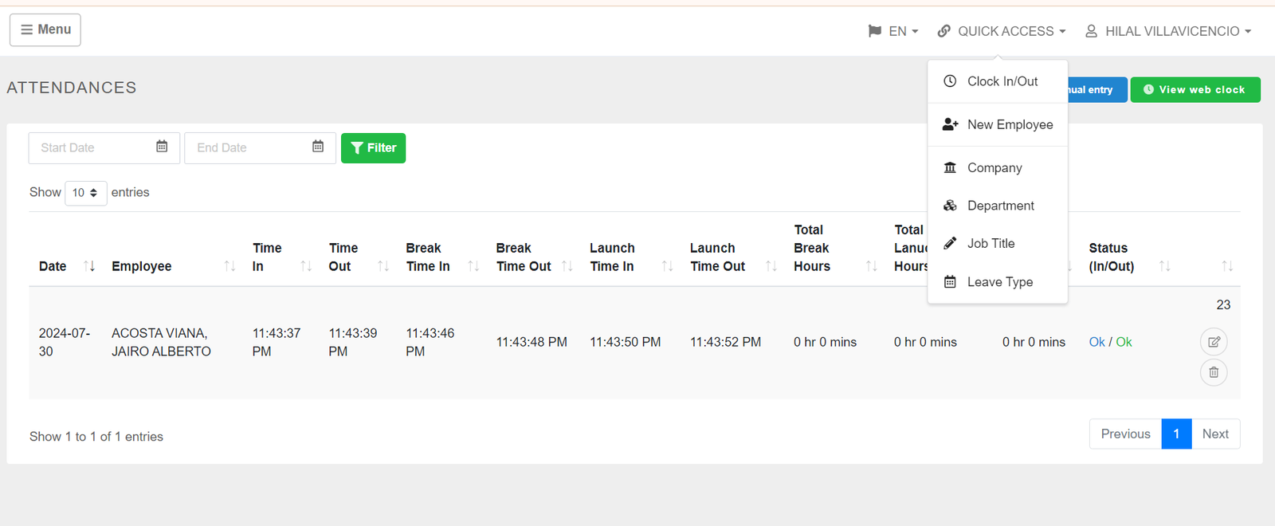Sort by Employee column arrows
This screenshot has width=1275, height=526.
point(229,266)
